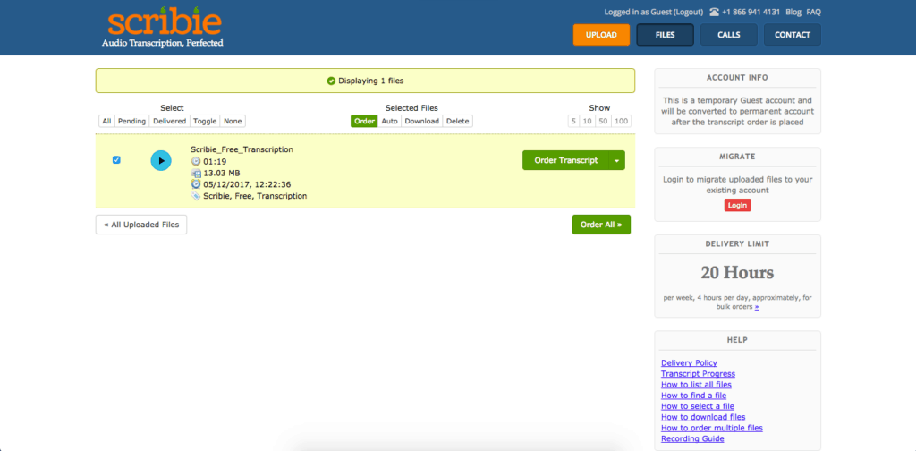Click the duration clock icon beside 01:19
The height and width of the screenshot is (451, 916).
tap(196, 161)
